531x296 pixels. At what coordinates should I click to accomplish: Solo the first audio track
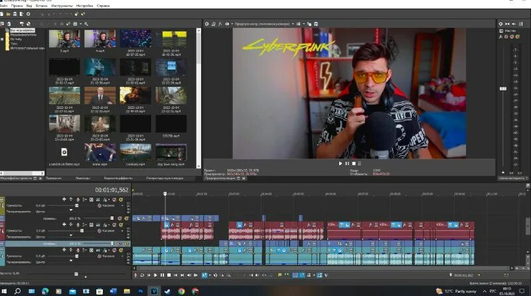click(121, 200)
